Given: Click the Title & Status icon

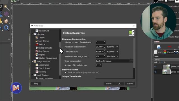Looking at the screenshot, I should click(37, 68).
